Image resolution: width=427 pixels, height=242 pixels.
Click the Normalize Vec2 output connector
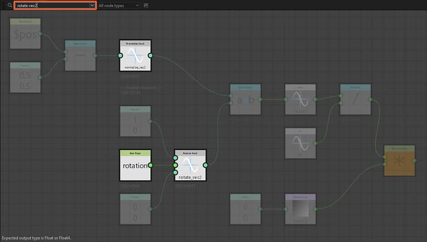150,56
